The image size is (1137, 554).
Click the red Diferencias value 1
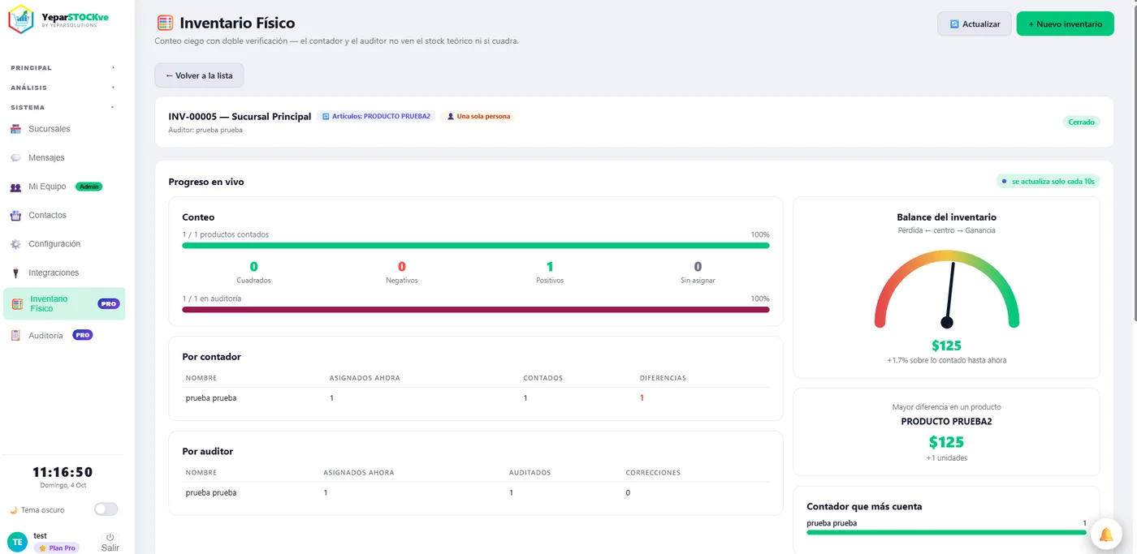(642, 398)
